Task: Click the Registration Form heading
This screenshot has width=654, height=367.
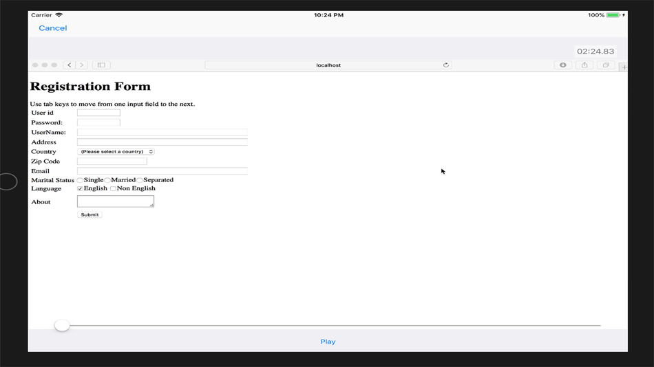Action: click(x=90, y=86)
